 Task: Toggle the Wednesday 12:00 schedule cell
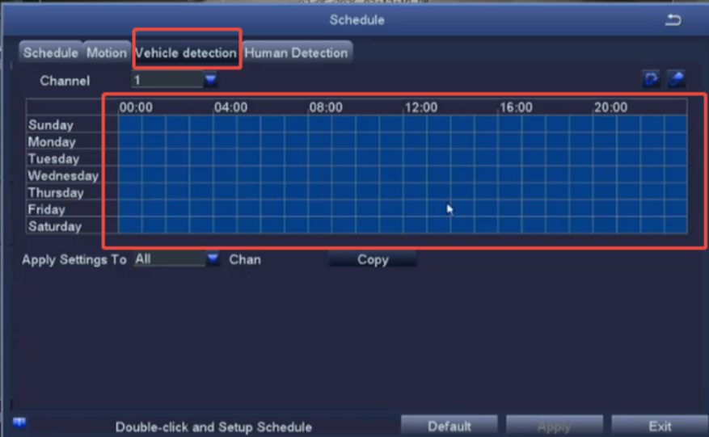pos(416,174)
